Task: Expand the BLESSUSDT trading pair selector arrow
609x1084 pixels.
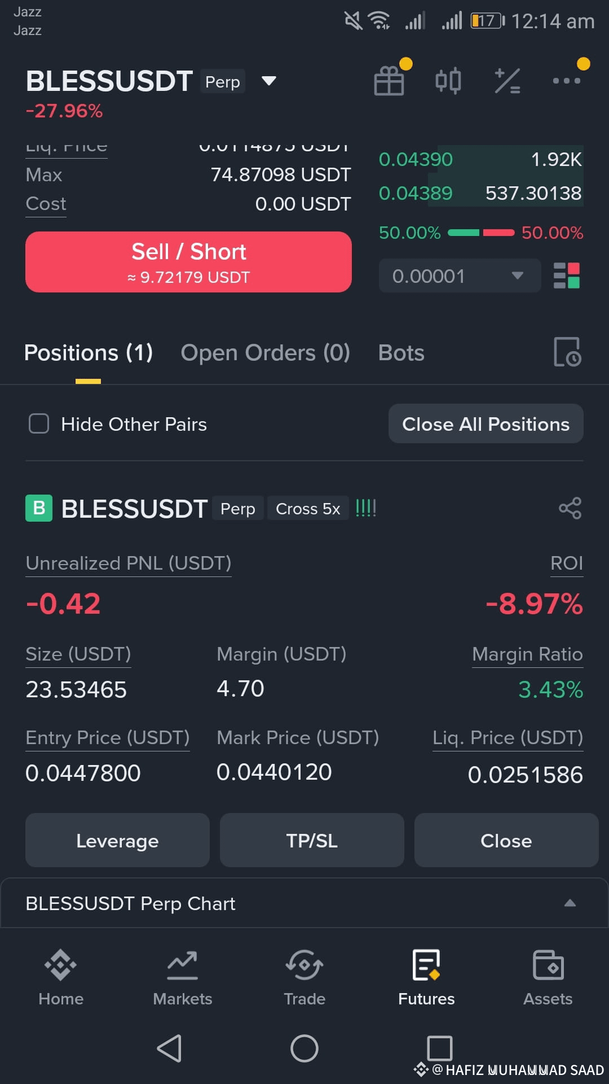Action: point(269,81)
